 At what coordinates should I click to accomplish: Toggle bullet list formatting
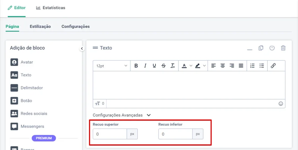262,66
